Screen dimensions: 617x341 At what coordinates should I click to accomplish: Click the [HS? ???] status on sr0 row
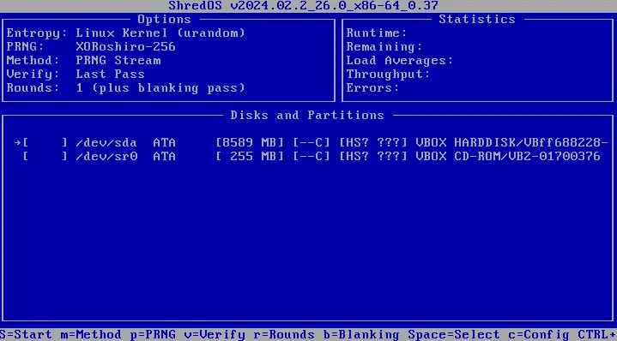[373, 156]
